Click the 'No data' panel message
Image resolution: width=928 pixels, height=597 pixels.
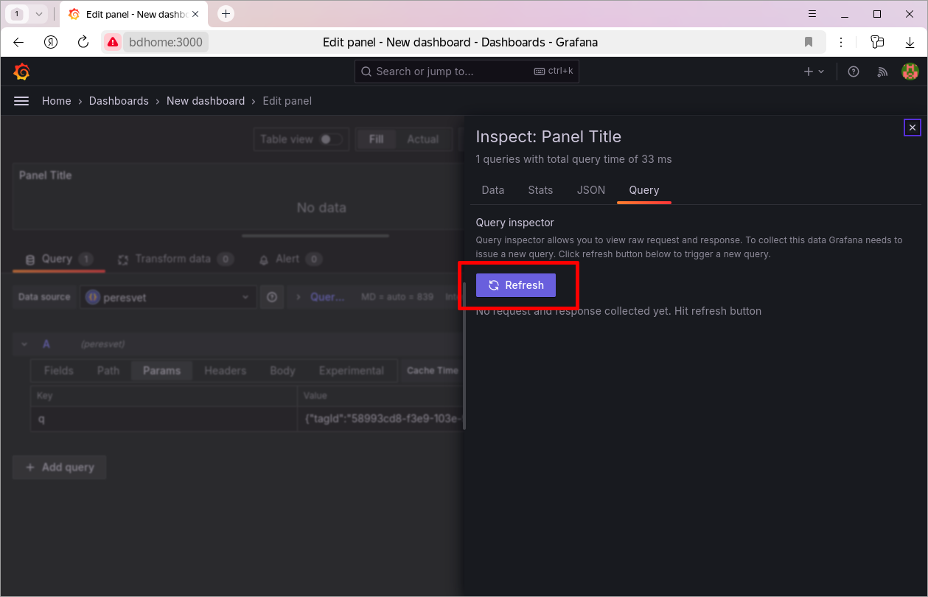tap(321, 208)
